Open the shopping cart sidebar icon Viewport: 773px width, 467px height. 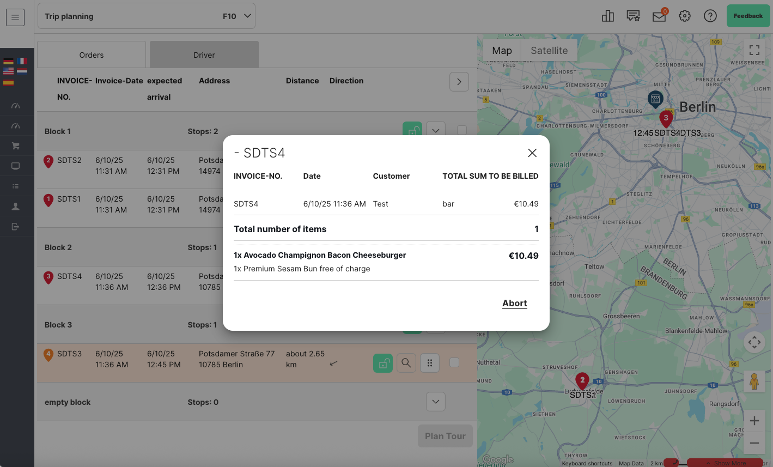coord(15,146)
